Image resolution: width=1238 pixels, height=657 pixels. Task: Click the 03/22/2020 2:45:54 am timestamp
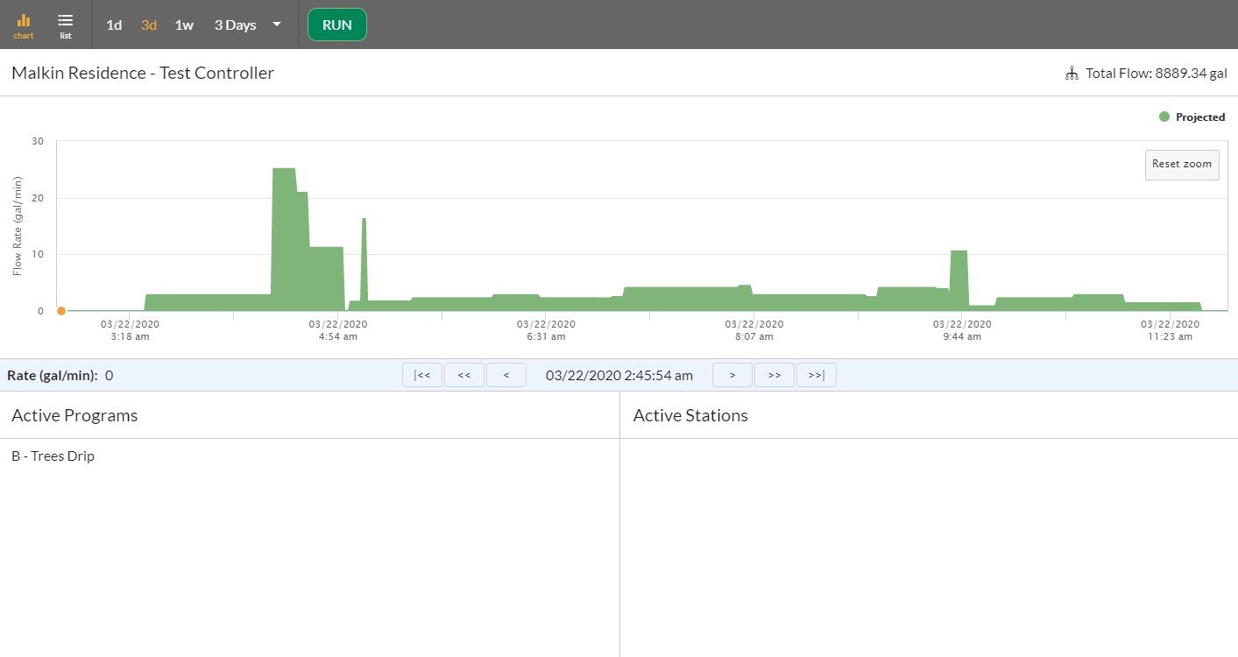click(x=619, y=376)
